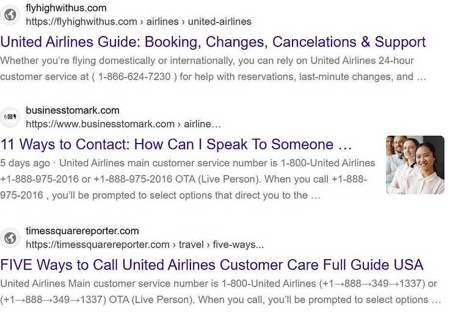Open the customer service agents thumbnail image

click(415, 165)
